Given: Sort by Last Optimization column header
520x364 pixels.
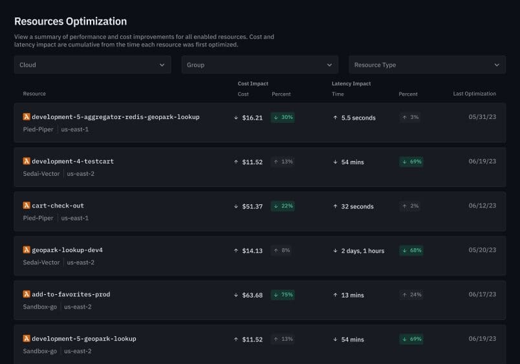Looking at the screenshot, I should 474,94.
